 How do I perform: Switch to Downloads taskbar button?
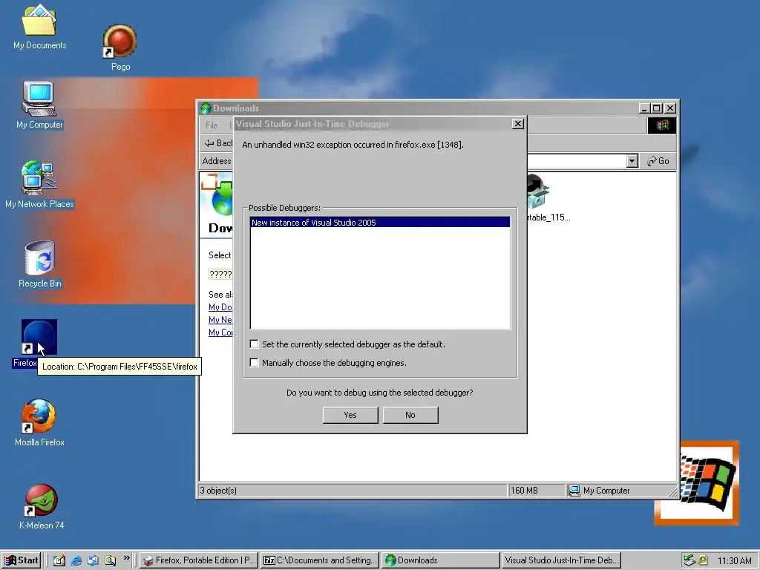pyautogui.click(x=441, y=560)
